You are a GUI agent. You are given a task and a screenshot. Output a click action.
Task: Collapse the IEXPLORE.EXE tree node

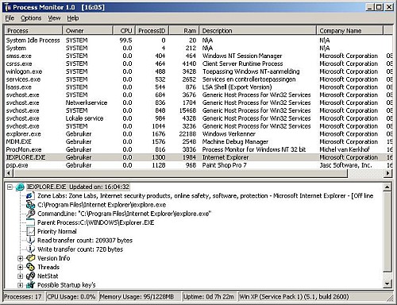[10, 187]
